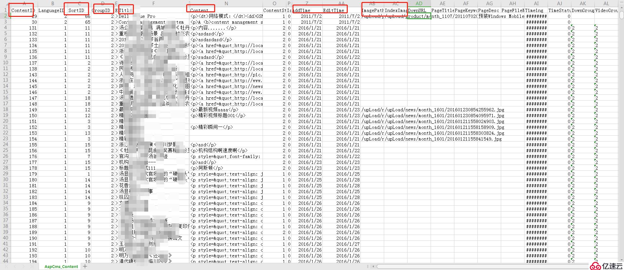Click the PageTitle header cell

tap(443, 10)
